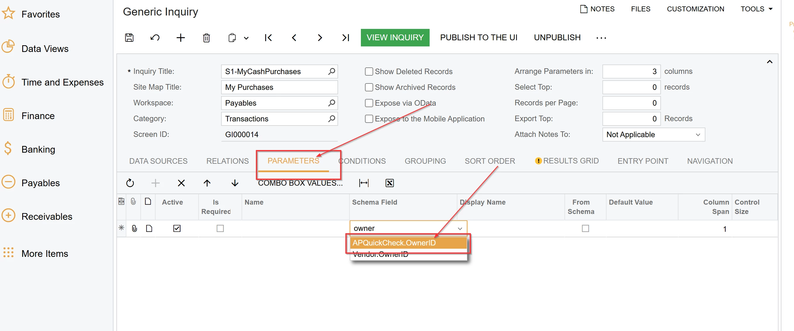This screenshot has height=331, width=794.
Task: Select APQuickCheck.OwnerID from the dropdown list
Action: click(394, 243)
